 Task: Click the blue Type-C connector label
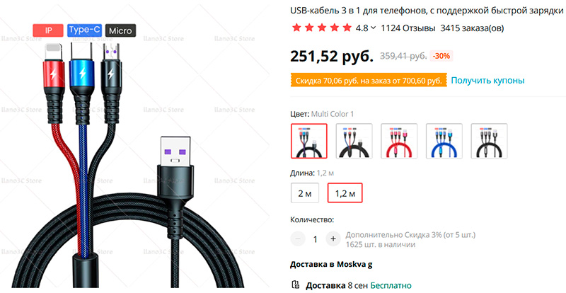84,30
